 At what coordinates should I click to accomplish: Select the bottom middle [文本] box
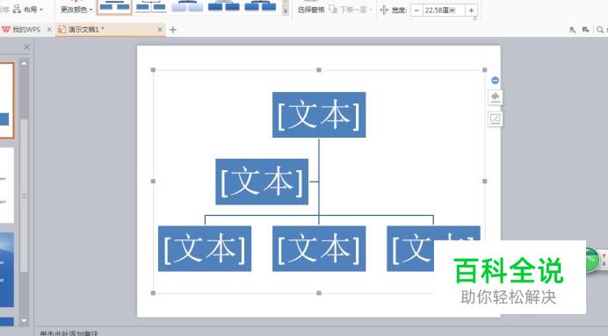click(319, 248)
